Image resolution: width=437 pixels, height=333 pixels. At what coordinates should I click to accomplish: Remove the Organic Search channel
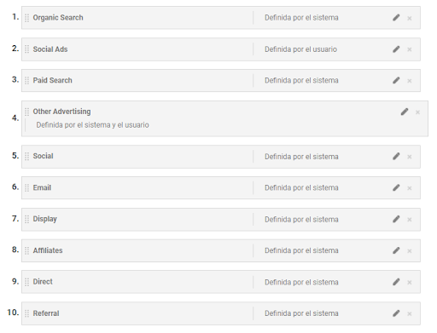pos(410,19)
